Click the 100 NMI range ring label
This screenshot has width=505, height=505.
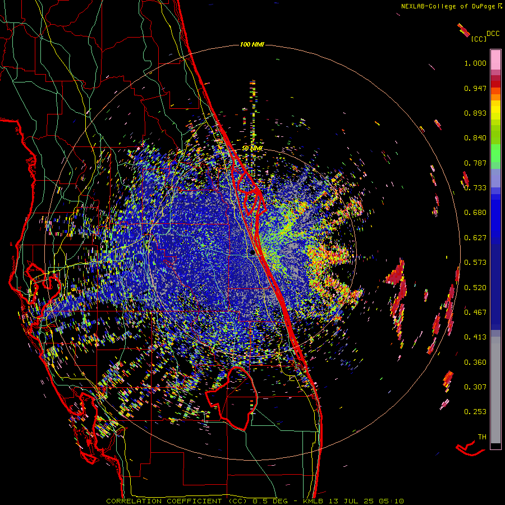(252, 44)
